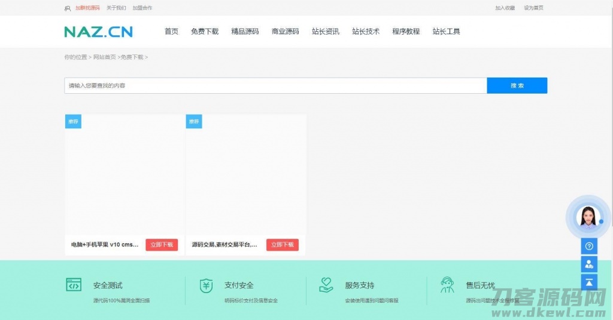The image size is (613, 320).
Task: Click the customer service avatar icon
Action: (x=588, y=217)
